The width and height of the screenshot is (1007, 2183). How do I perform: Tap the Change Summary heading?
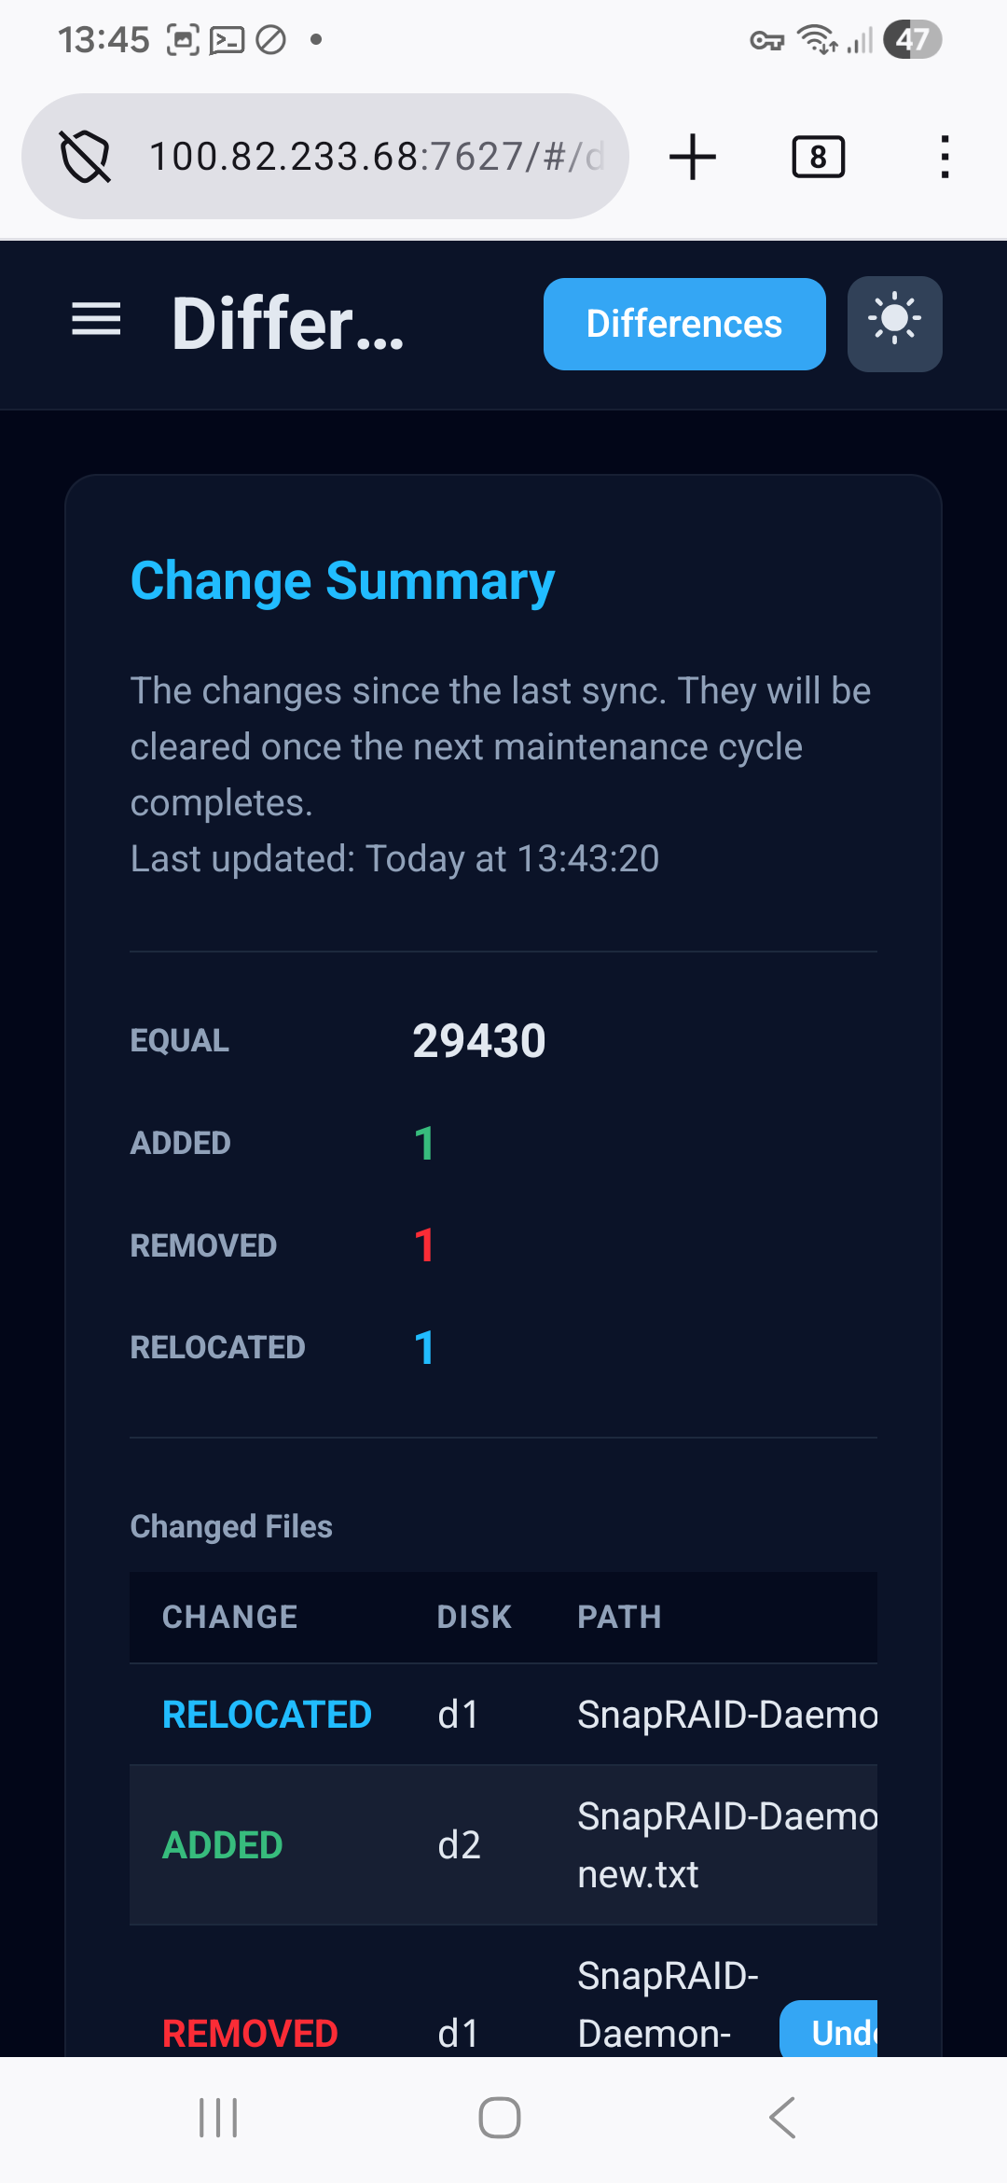pos(342,581)
